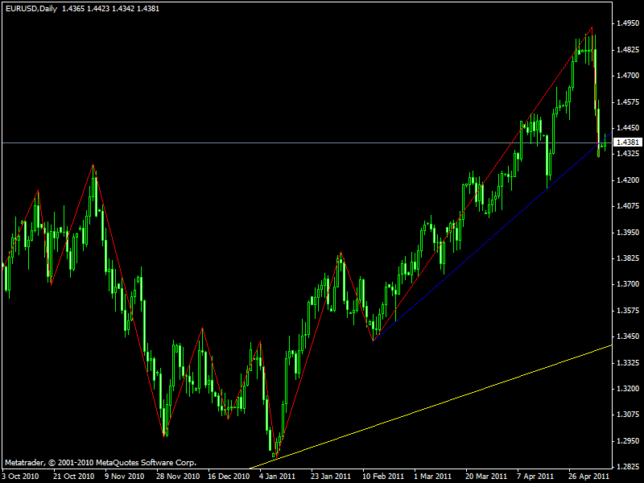The image size is (644, 483).
Task: Select the 3 Oct 2010 date label
Action: point(21,476)
